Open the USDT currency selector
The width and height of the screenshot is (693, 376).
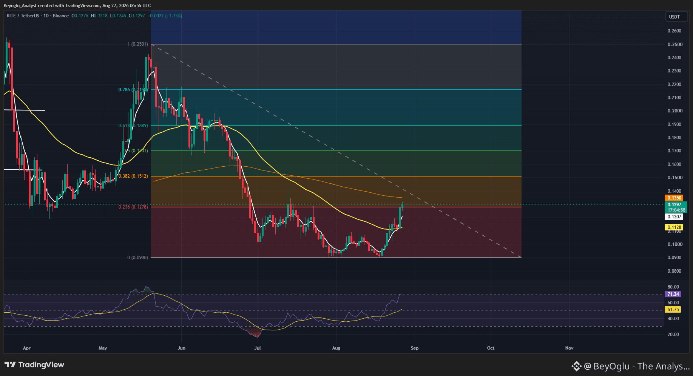tap(676, 17)
